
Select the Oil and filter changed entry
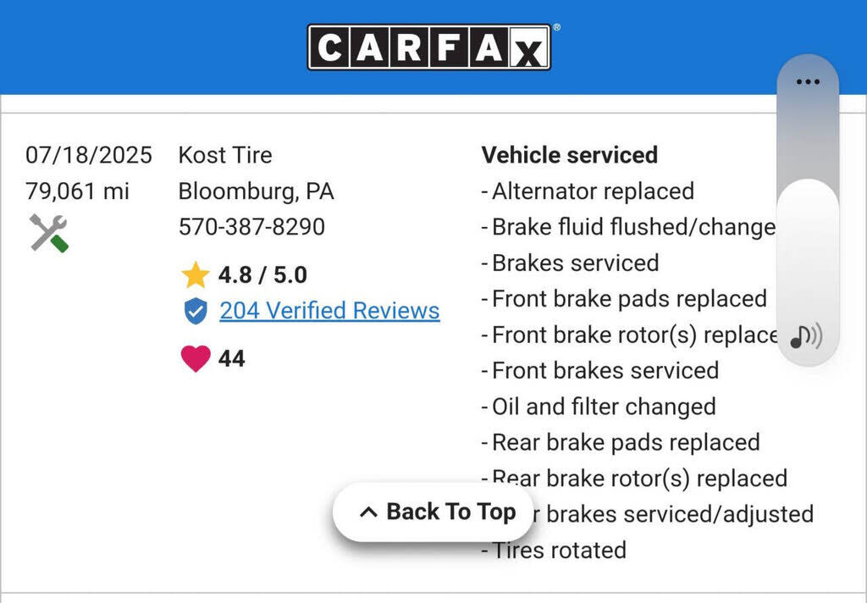coord(603,407)
